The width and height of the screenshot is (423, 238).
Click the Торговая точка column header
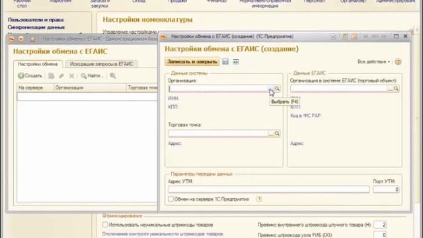pos(142,88)
